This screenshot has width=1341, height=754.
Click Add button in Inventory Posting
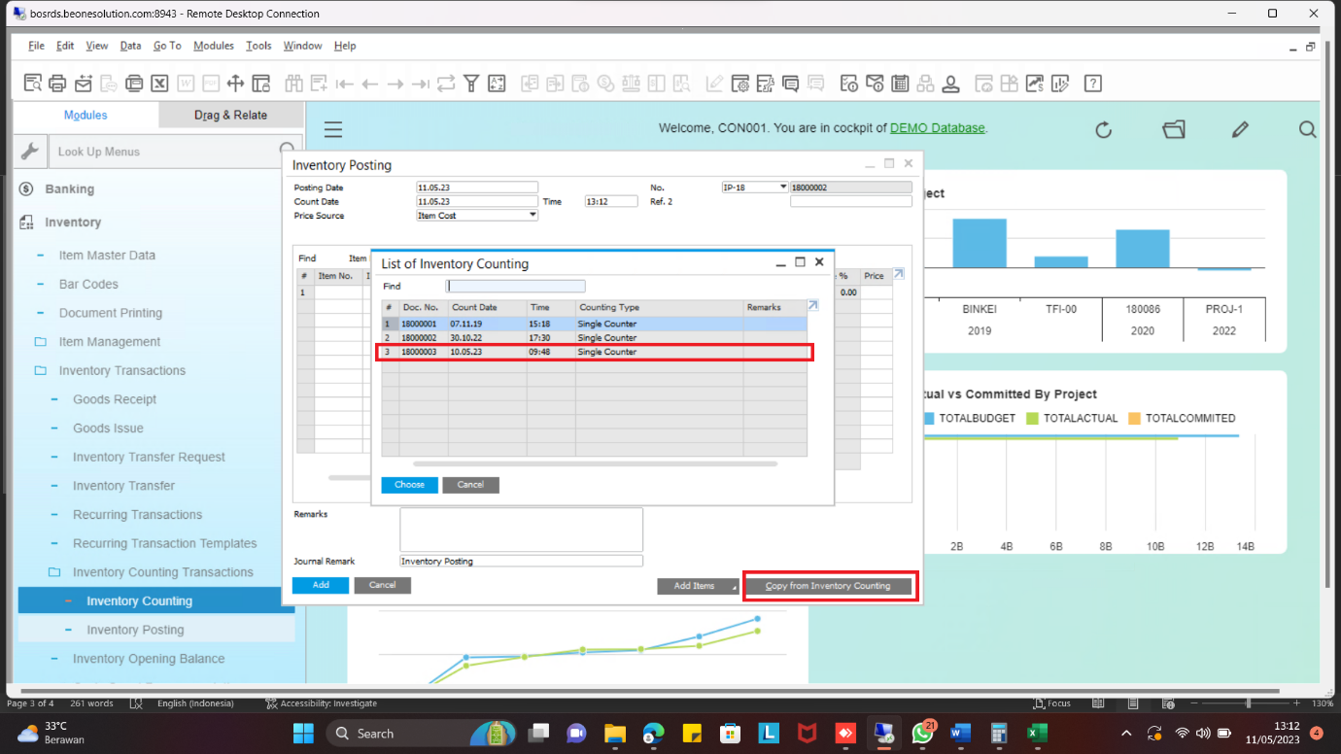(321, 585)
